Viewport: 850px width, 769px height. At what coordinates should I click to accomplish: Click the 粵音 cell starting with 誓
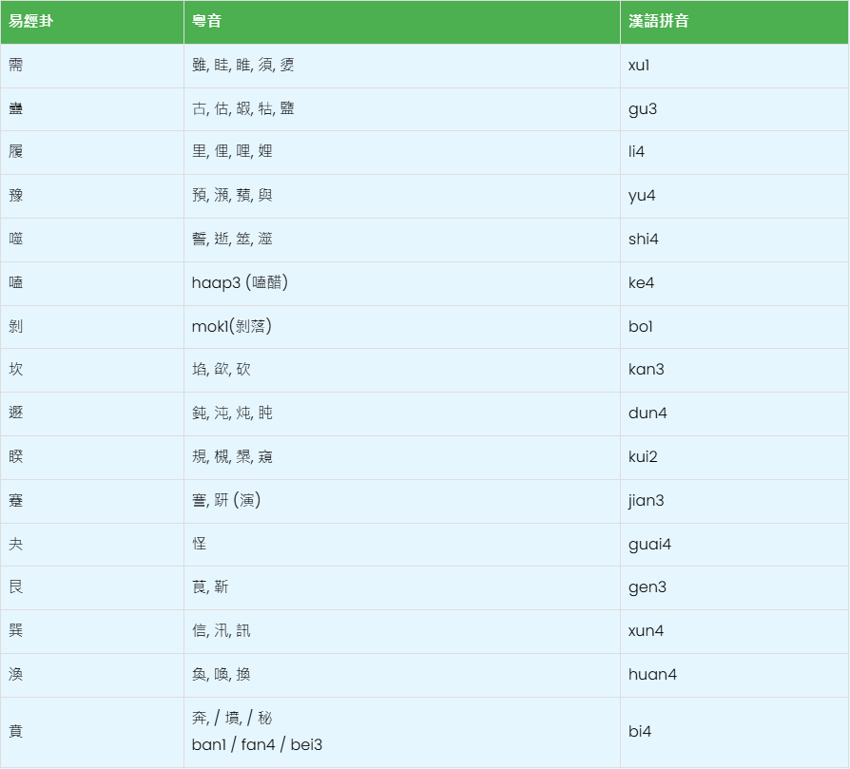click(x=402, y=240)
